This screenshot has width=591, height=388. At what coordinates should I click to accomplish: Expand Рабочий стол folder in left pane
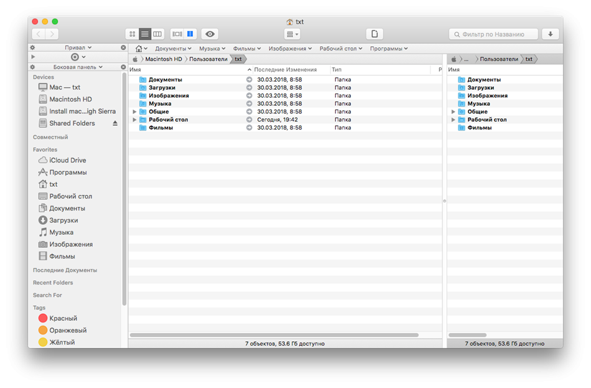click(x=134, y=120)
